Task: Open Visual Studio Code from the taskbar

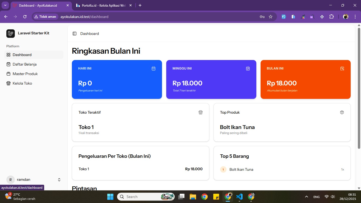Action: click(x=240, y=197)
